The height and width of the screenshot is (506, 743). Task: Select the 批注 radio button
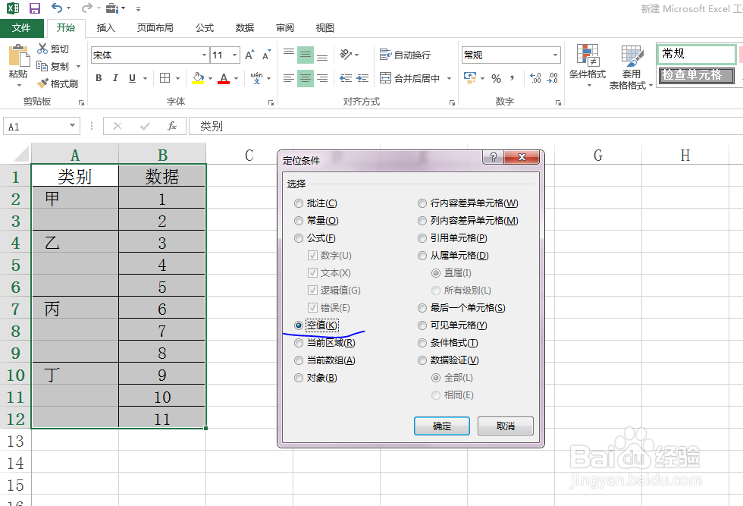[x=298, y=203]
